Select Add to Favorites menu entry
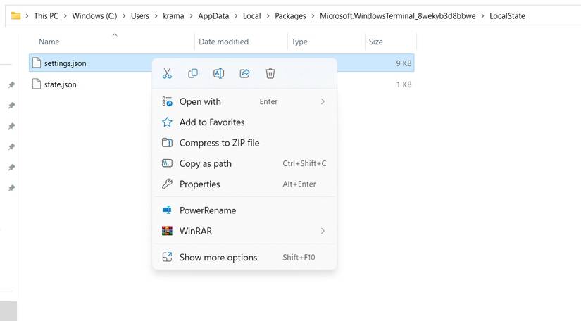This screenshot has width=581, height=321. pos(212,122)
